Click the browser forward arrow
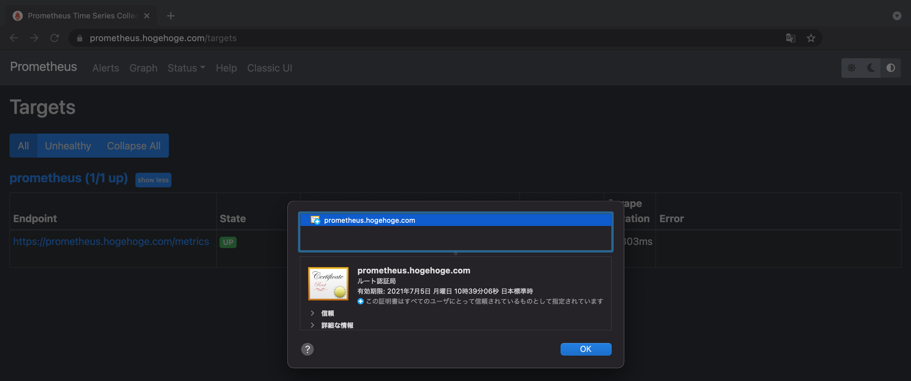911x381 pixels. click(x=34, y=38)
